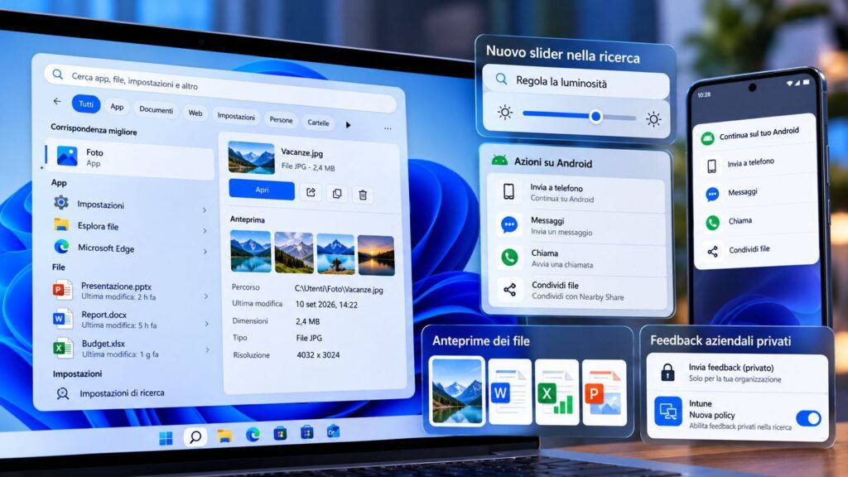The width and height of the screenshot is (848, 477).
Task: Open the Impostazioni gear icon
Action: click(x=61, y=202)
